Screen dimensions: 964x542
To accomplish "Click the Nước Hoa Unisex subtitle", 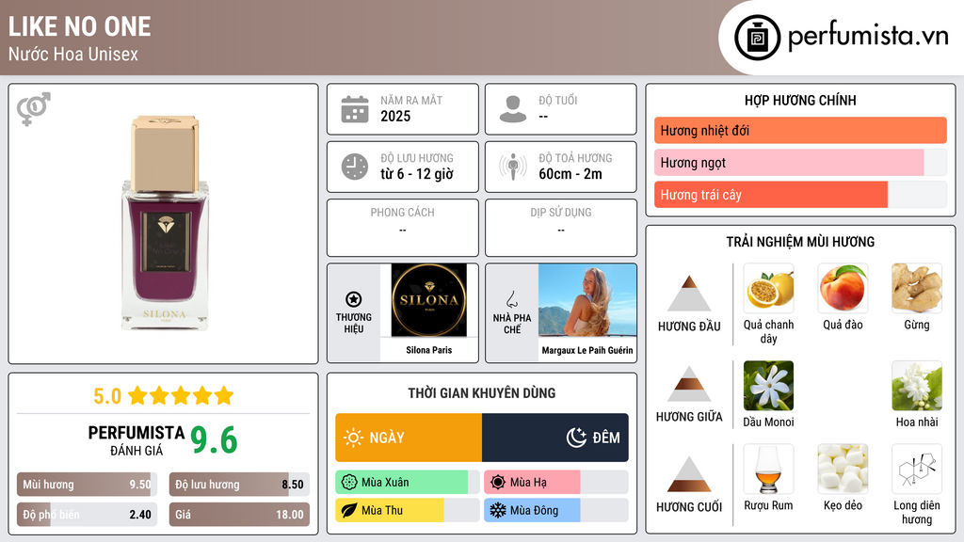I will (73, 54).
